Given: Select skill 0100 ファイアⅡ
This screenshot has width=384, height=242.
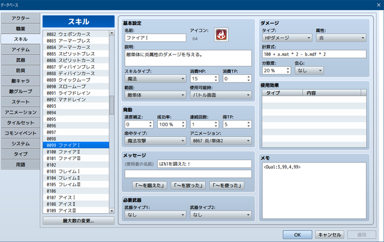Looking at the screenshot, I should click(76, 152).
